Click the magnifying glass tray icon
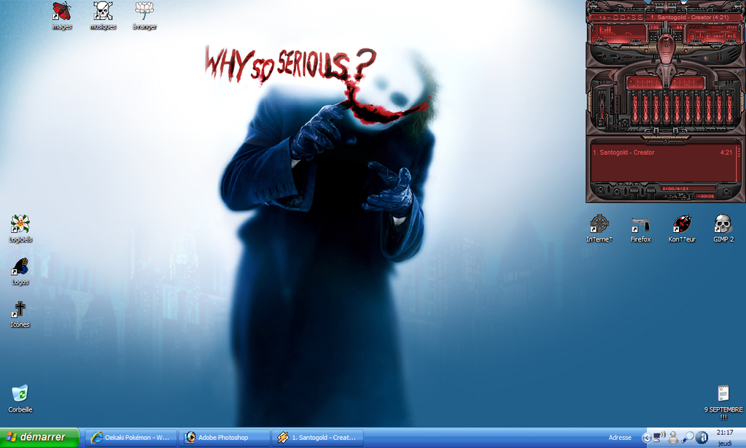Image resolution: width=746 pixels, height=448 pixels. click(x=688, y=437)
